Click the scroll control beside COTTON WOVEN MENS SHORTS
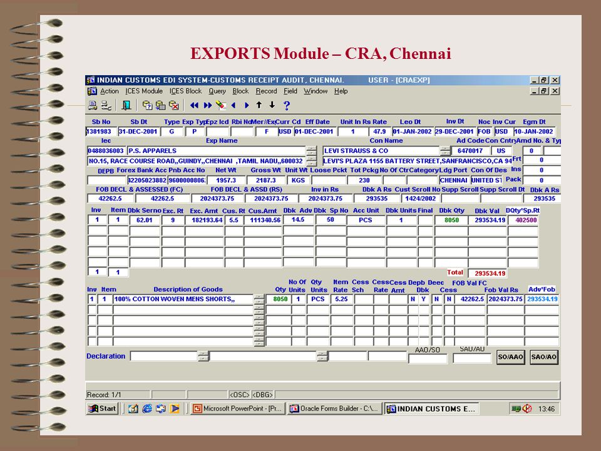The height and width of the screenshot is (451, 601). coord(259,299)
